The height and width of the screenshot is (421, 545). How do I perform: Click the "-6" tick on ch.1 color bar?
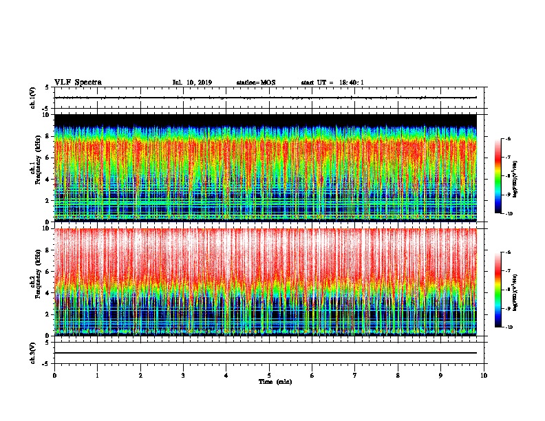tap(508, 139)
